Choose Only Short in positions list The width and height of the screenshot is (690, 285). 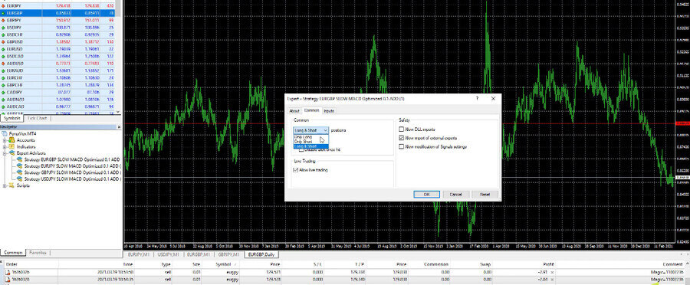[x=310, y=141]
